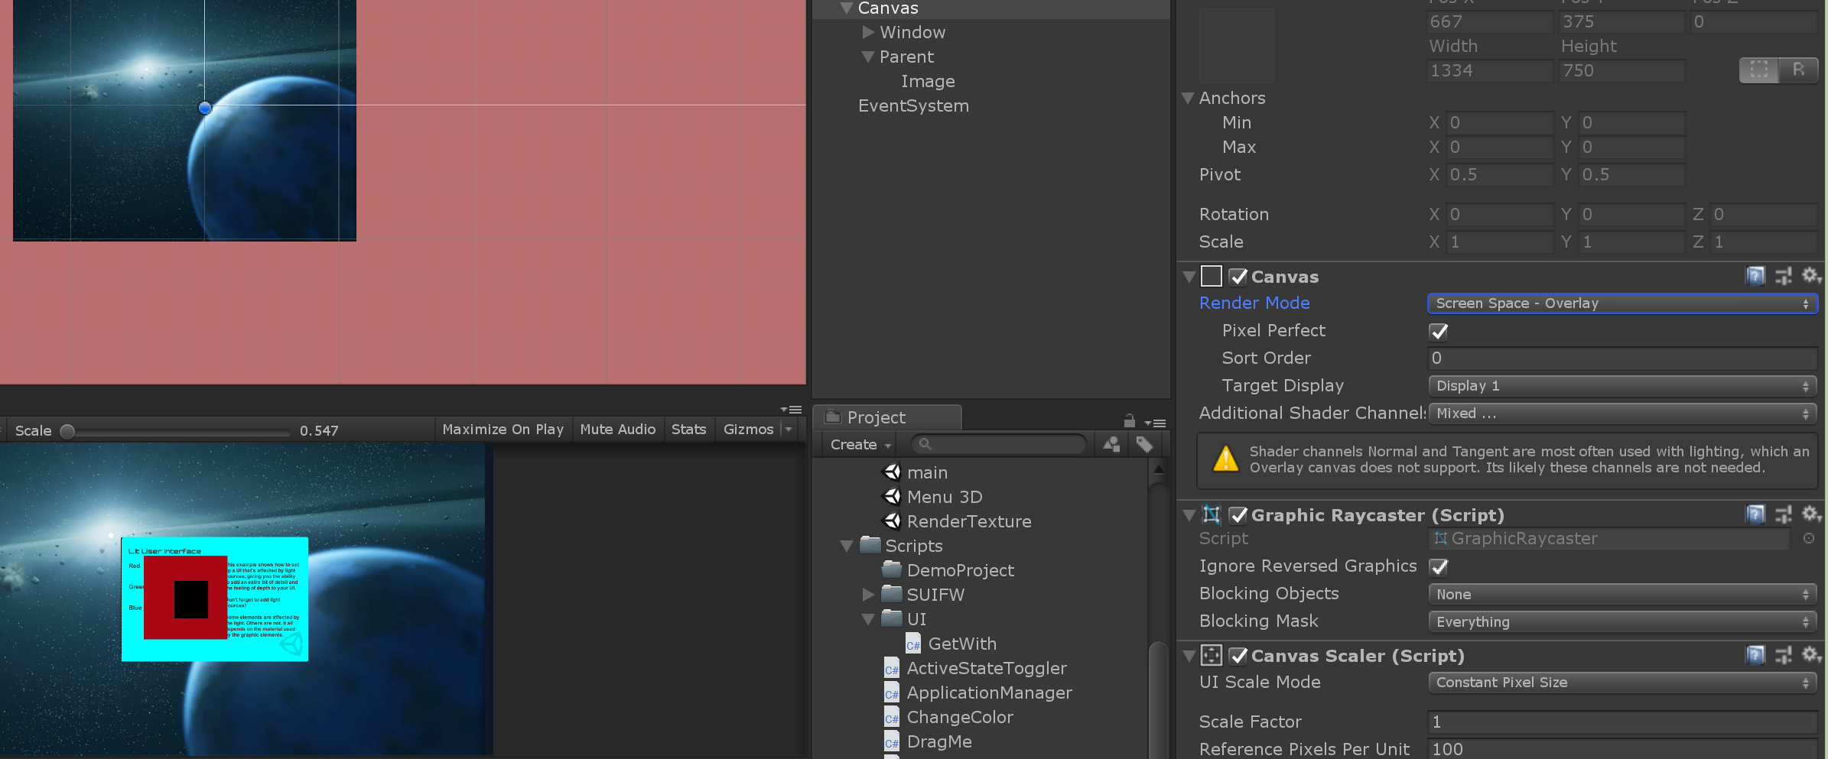Open Blocking Objects dropdown
Screen dimensions: 1828x759
[1622, 594]
